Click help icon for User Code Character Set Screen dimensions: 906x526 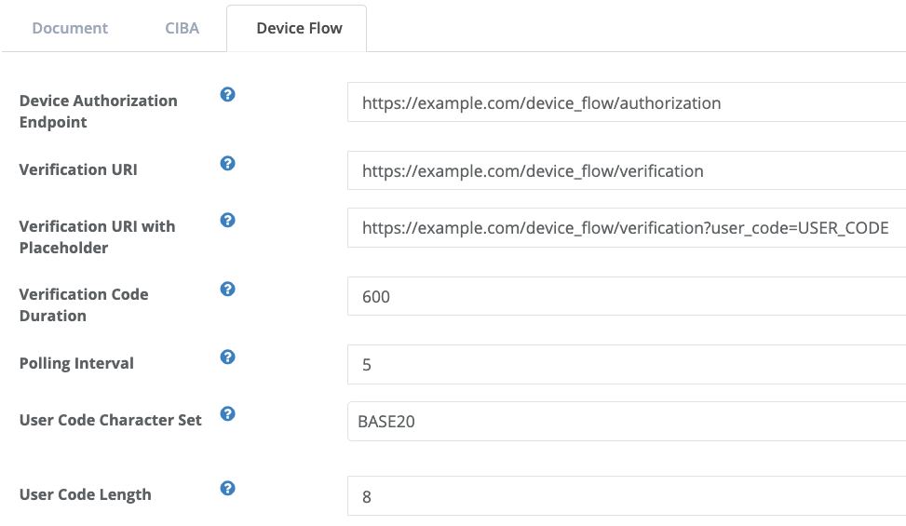pos(227,413)
